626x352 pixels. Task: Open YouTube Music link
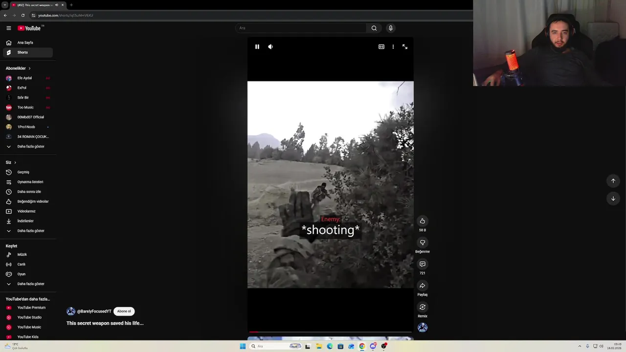[x=28, y=327]
